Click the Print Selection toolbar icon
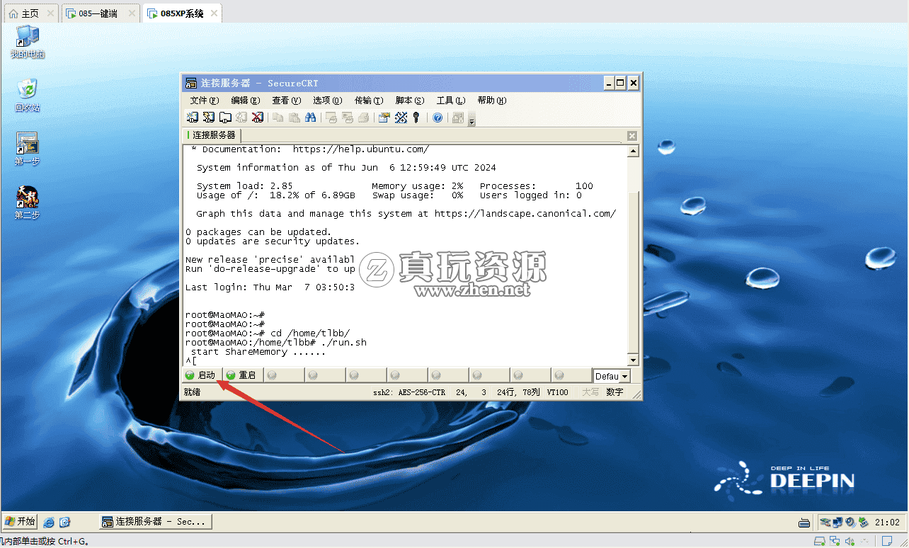This screenshot has width=909, height=548. [347, 118]
